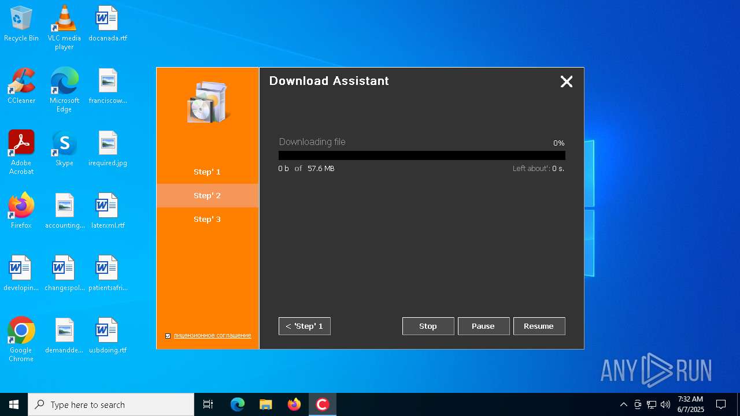Image resolution: width=740 pixels, height=416 pixels.
Task: Show hidden tray icons chevron
Action: [x=623, y=404]
